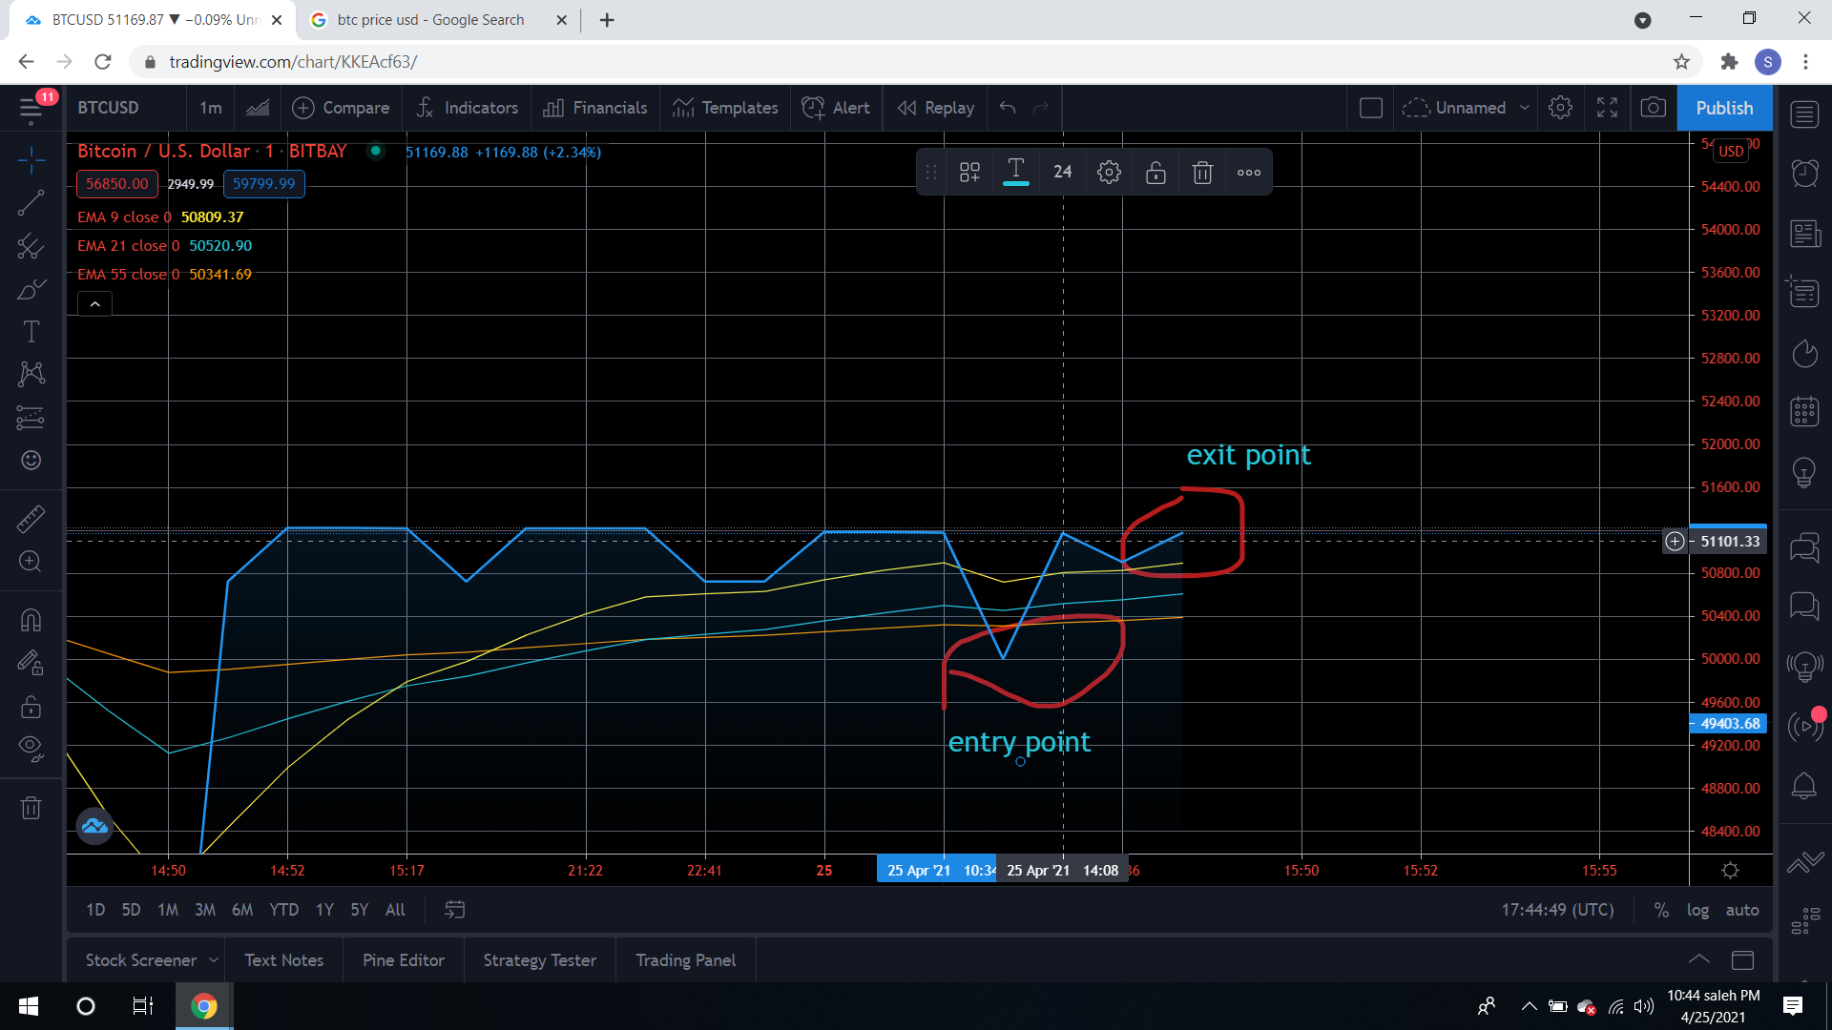The width and height of the screenshot is (1832, 1030).
Task: Open the Pine Editor tab
Action: point(403,960)
